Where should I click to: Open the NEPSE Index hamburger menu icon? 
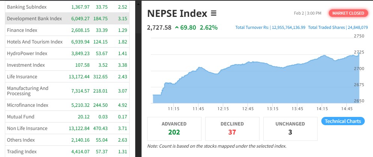214,14
